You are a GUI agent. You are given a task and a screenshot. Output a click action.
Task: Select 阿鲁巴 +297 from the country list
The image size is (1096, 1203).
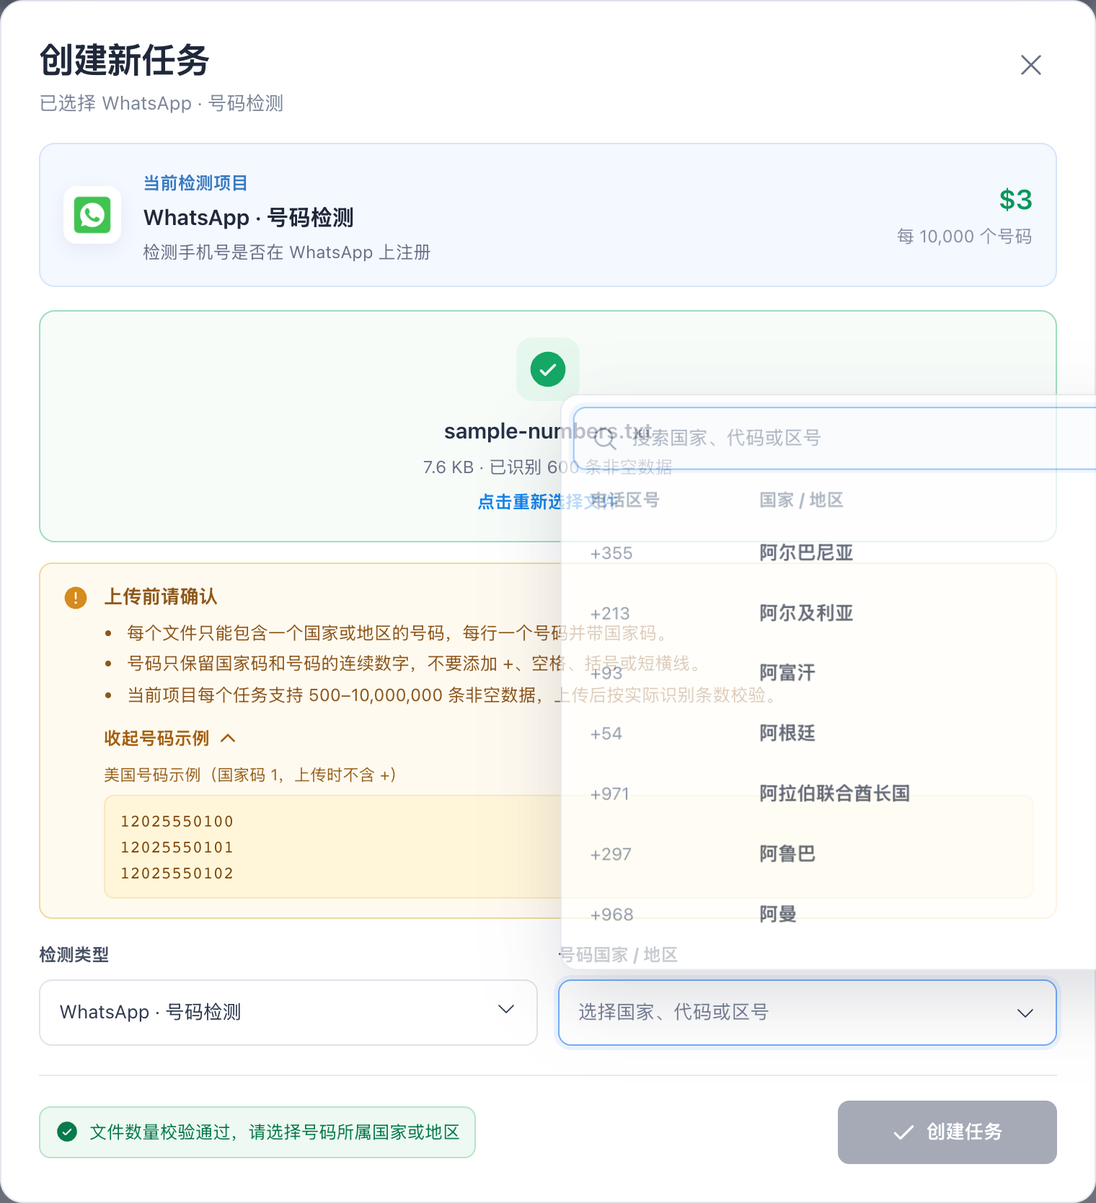pos(828,854)
